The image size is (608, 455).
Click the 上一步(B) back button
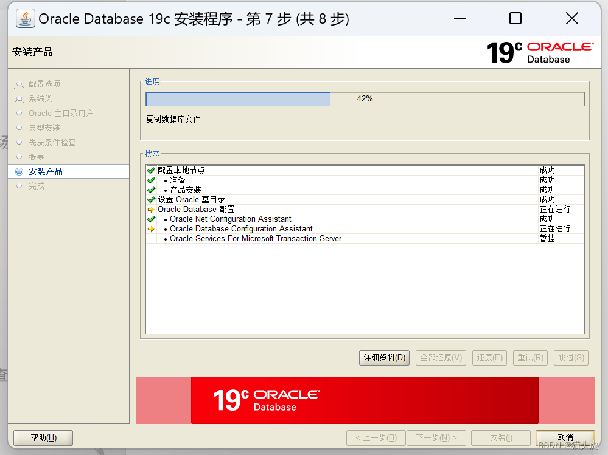[376, 438]
